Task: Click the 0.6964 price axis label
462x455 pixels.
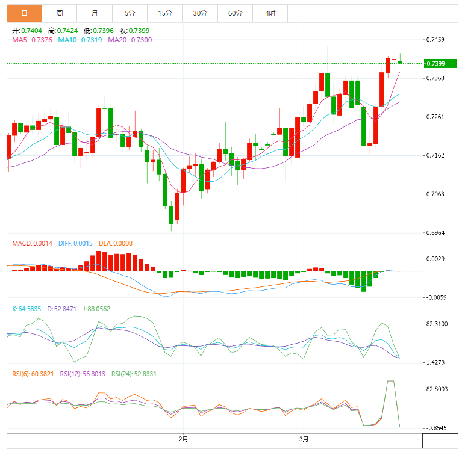Action: (x=435, y=233)
